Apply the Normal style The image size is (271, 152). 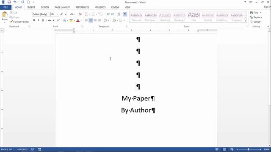(x=136, y=17)
